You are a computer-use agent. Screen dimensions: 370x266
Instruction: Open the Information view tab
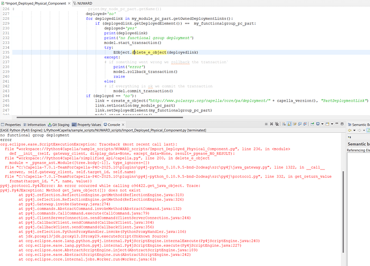point(34,125)
